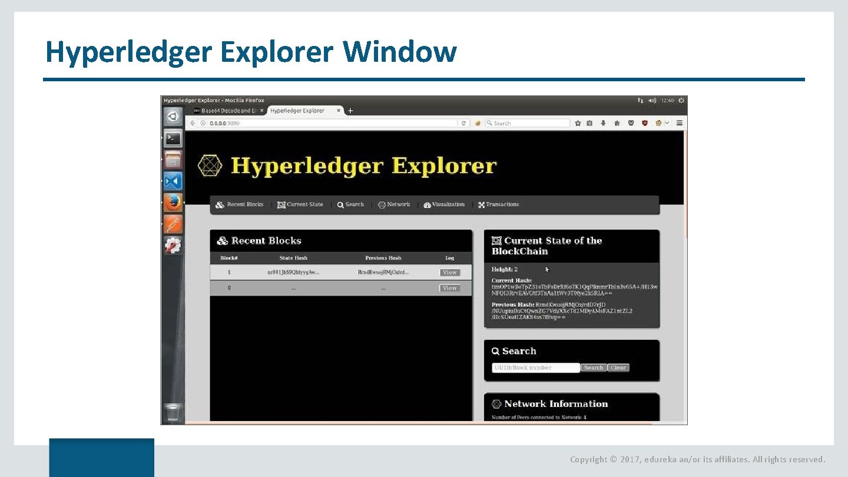
Task: Click the Firefox back arrow
Action: pyautogui.click(x=193, y=123)
